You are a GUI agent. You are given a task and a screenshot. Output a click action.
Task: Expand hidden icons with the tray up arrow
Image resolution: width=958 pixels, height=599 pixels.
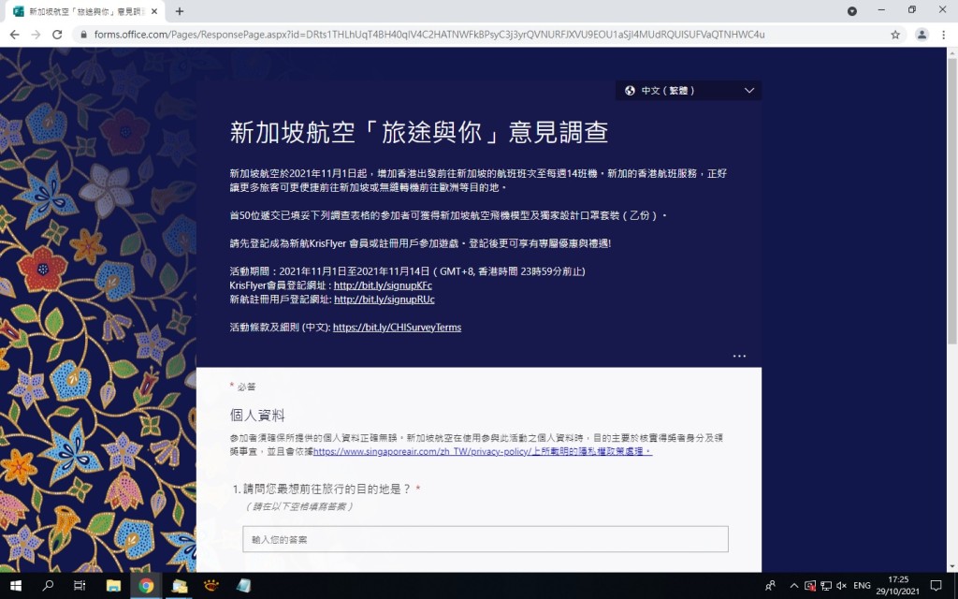click(x=793, y=585)
